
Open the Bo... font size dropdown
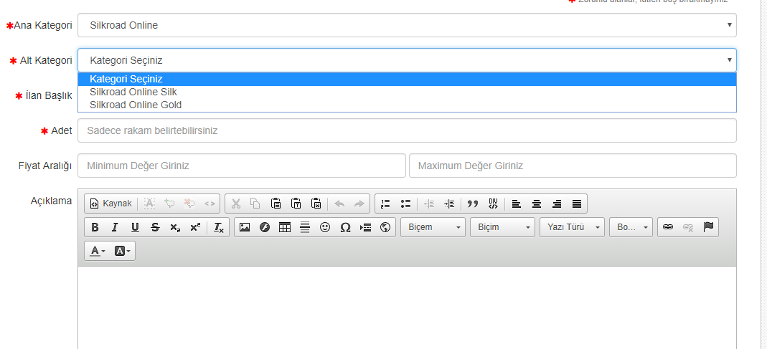(x=631, y=227)
